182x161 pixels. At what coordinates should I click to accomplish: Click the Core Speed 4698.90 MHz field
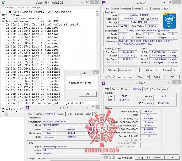pos(127,52)
